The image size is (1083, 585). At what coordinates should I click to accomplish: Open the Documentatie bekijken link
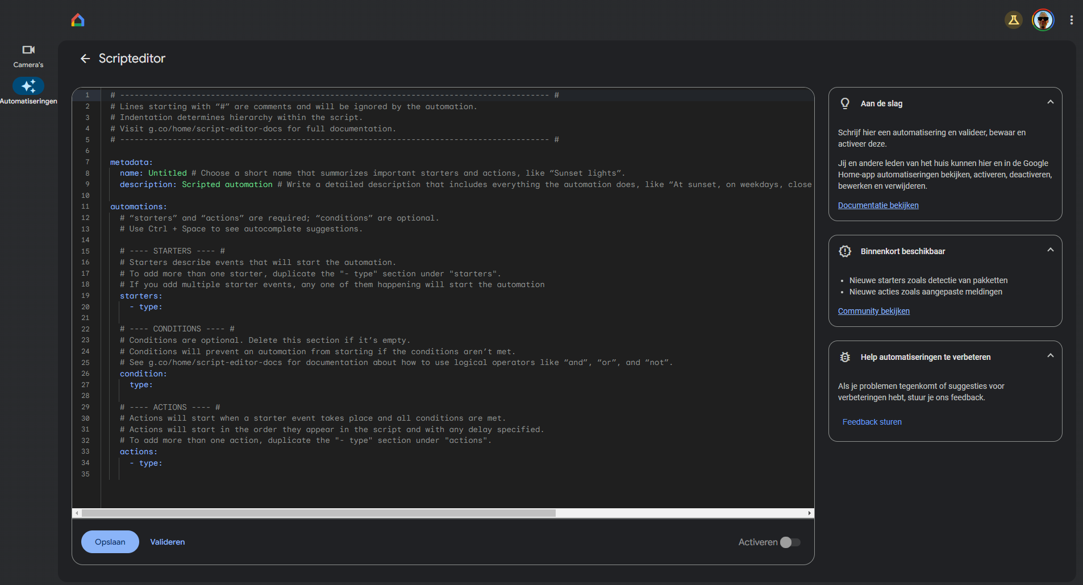tap(878, 205)
